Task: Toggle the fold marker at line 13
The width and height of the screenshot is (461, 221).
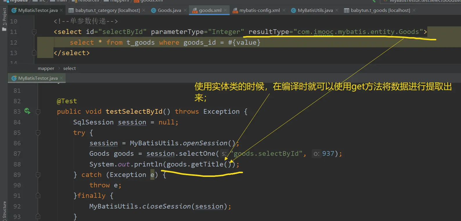Action: (x=34, y=53)
